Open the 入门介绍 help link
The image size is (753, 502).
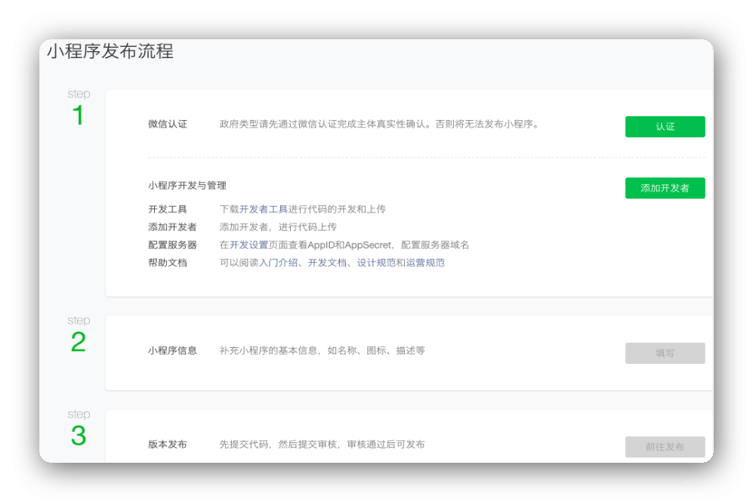point(279,263)
